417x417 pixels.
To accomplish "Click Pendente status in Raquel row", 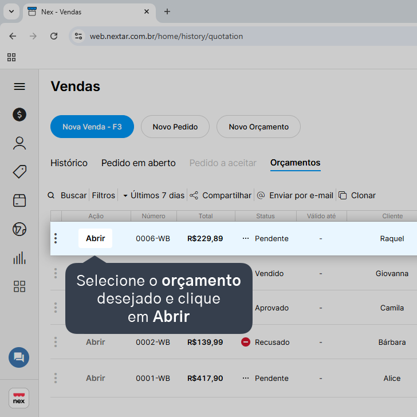I will 272,238.
